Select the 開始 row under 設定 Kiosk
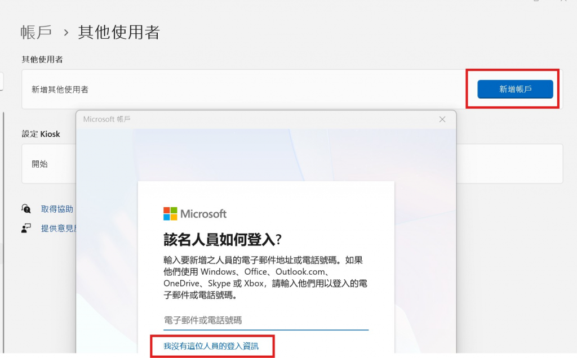 tap(48, 164)
